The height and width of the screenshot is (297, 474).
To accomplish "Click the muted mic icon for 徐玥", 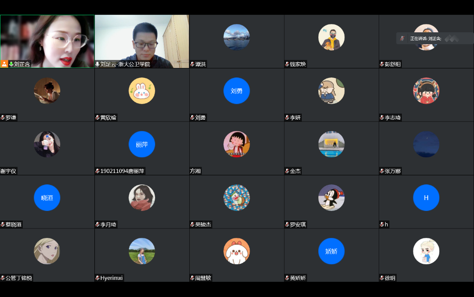I will click(382, 278).
